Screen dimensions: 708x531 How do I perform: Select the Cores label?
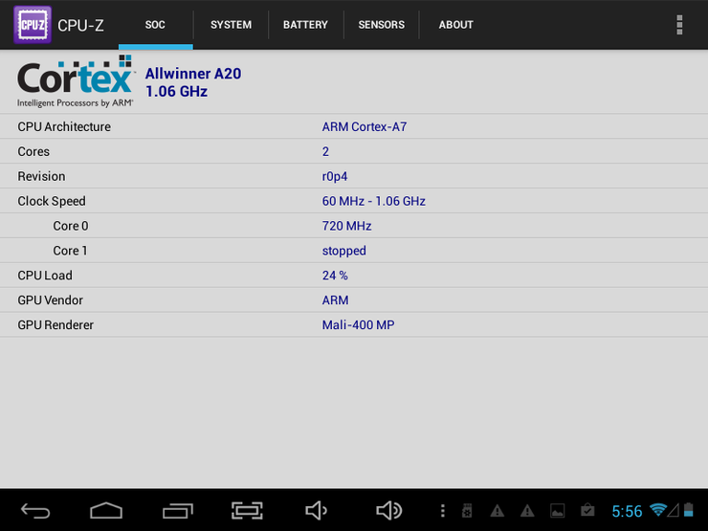click(33, 152)
